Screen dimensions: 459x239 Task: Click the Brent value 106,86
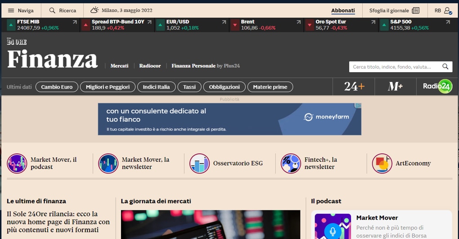point(249,28)
